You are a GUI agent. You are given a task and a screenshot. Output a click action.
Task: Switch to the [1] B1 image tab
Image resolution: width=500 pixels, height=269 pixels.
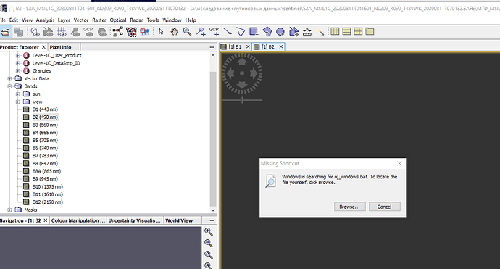click(x=235, y=47)
